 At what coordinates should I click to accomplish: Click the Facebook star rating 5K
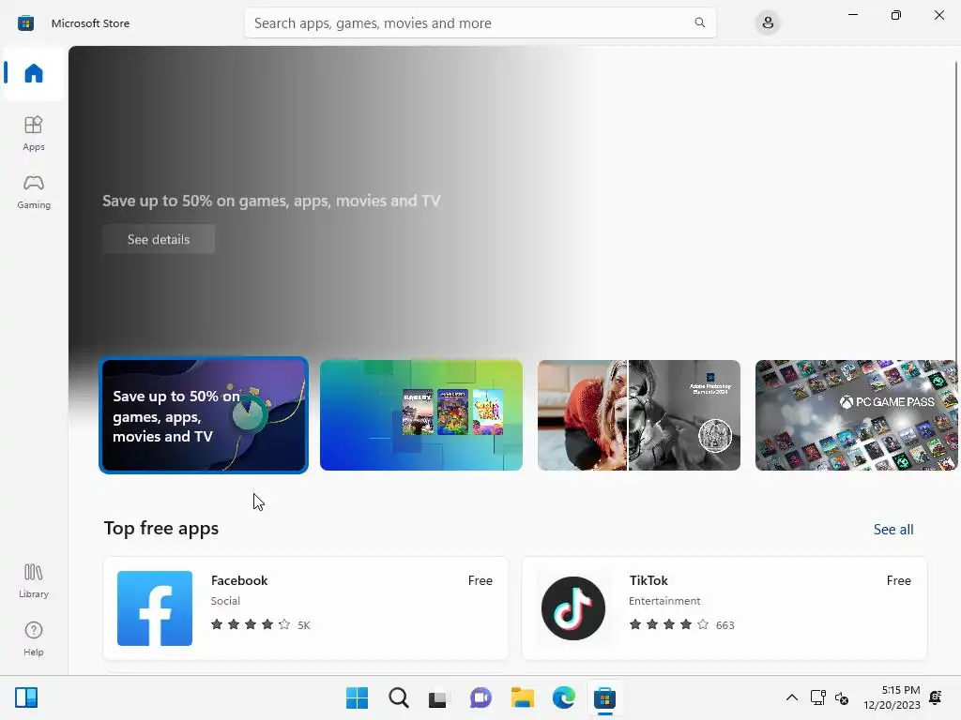point(261,624)
